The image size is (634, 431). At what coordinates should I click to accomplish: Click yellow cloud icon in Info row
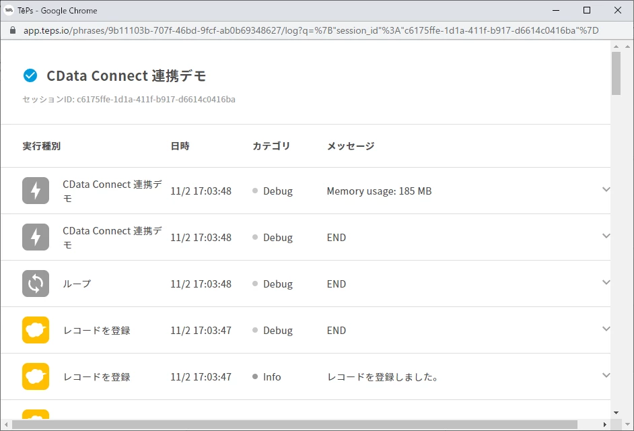tap(36, 376)
